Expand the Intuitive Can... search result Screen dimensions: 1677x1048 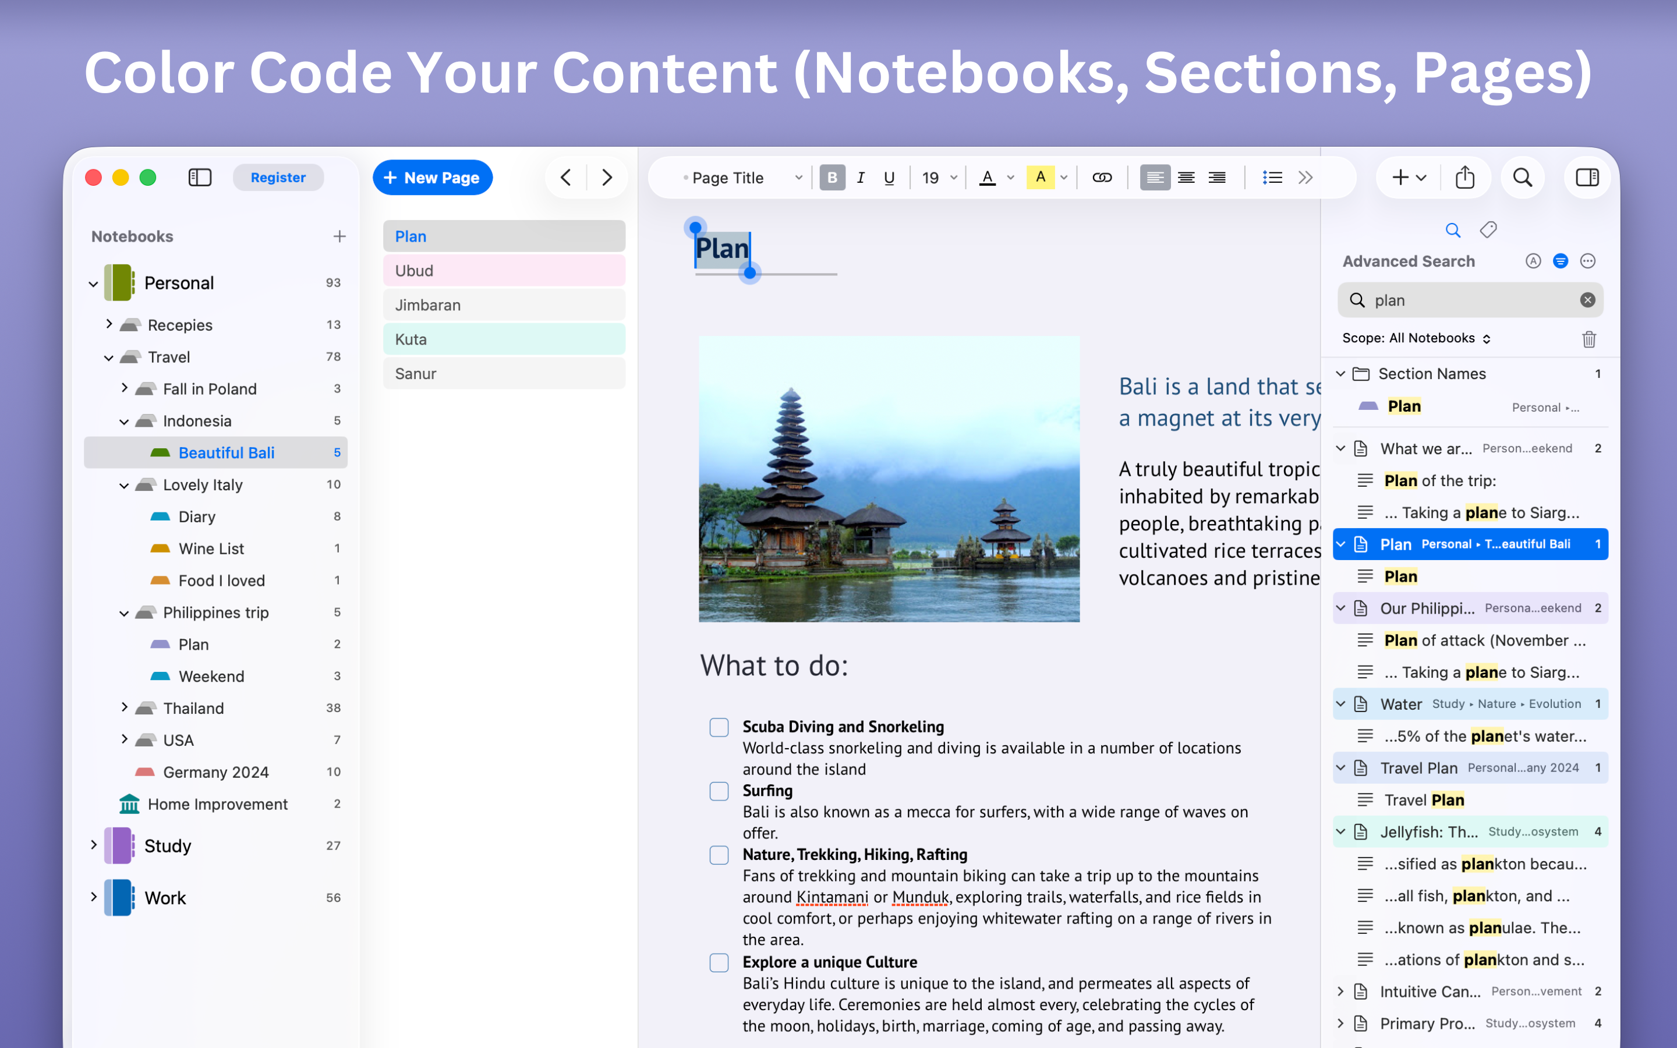tap(1341, 991)
